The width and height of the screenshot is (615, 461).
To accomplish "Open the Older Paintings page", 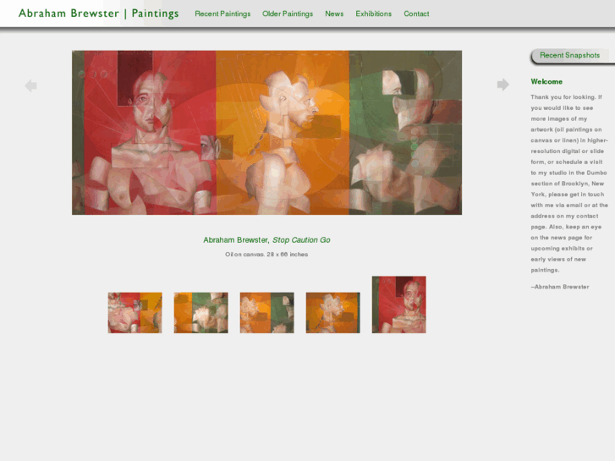I will (288, 14).
